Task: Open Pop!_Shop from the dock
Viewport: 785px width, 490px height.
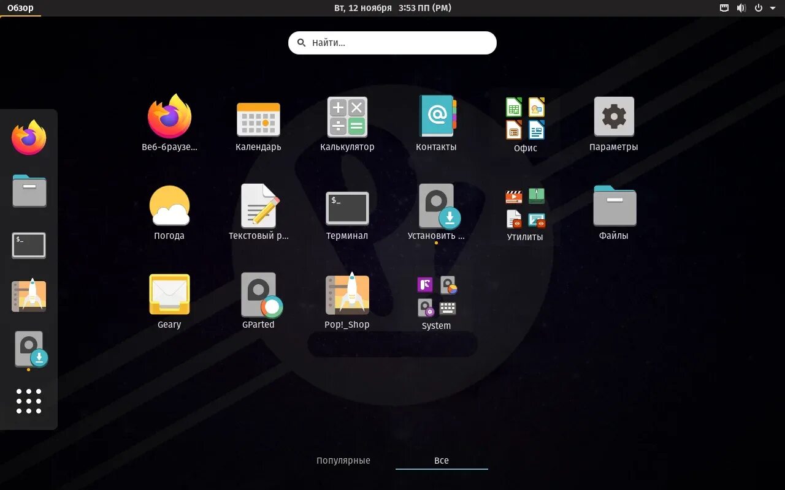Action: (29, 296)
